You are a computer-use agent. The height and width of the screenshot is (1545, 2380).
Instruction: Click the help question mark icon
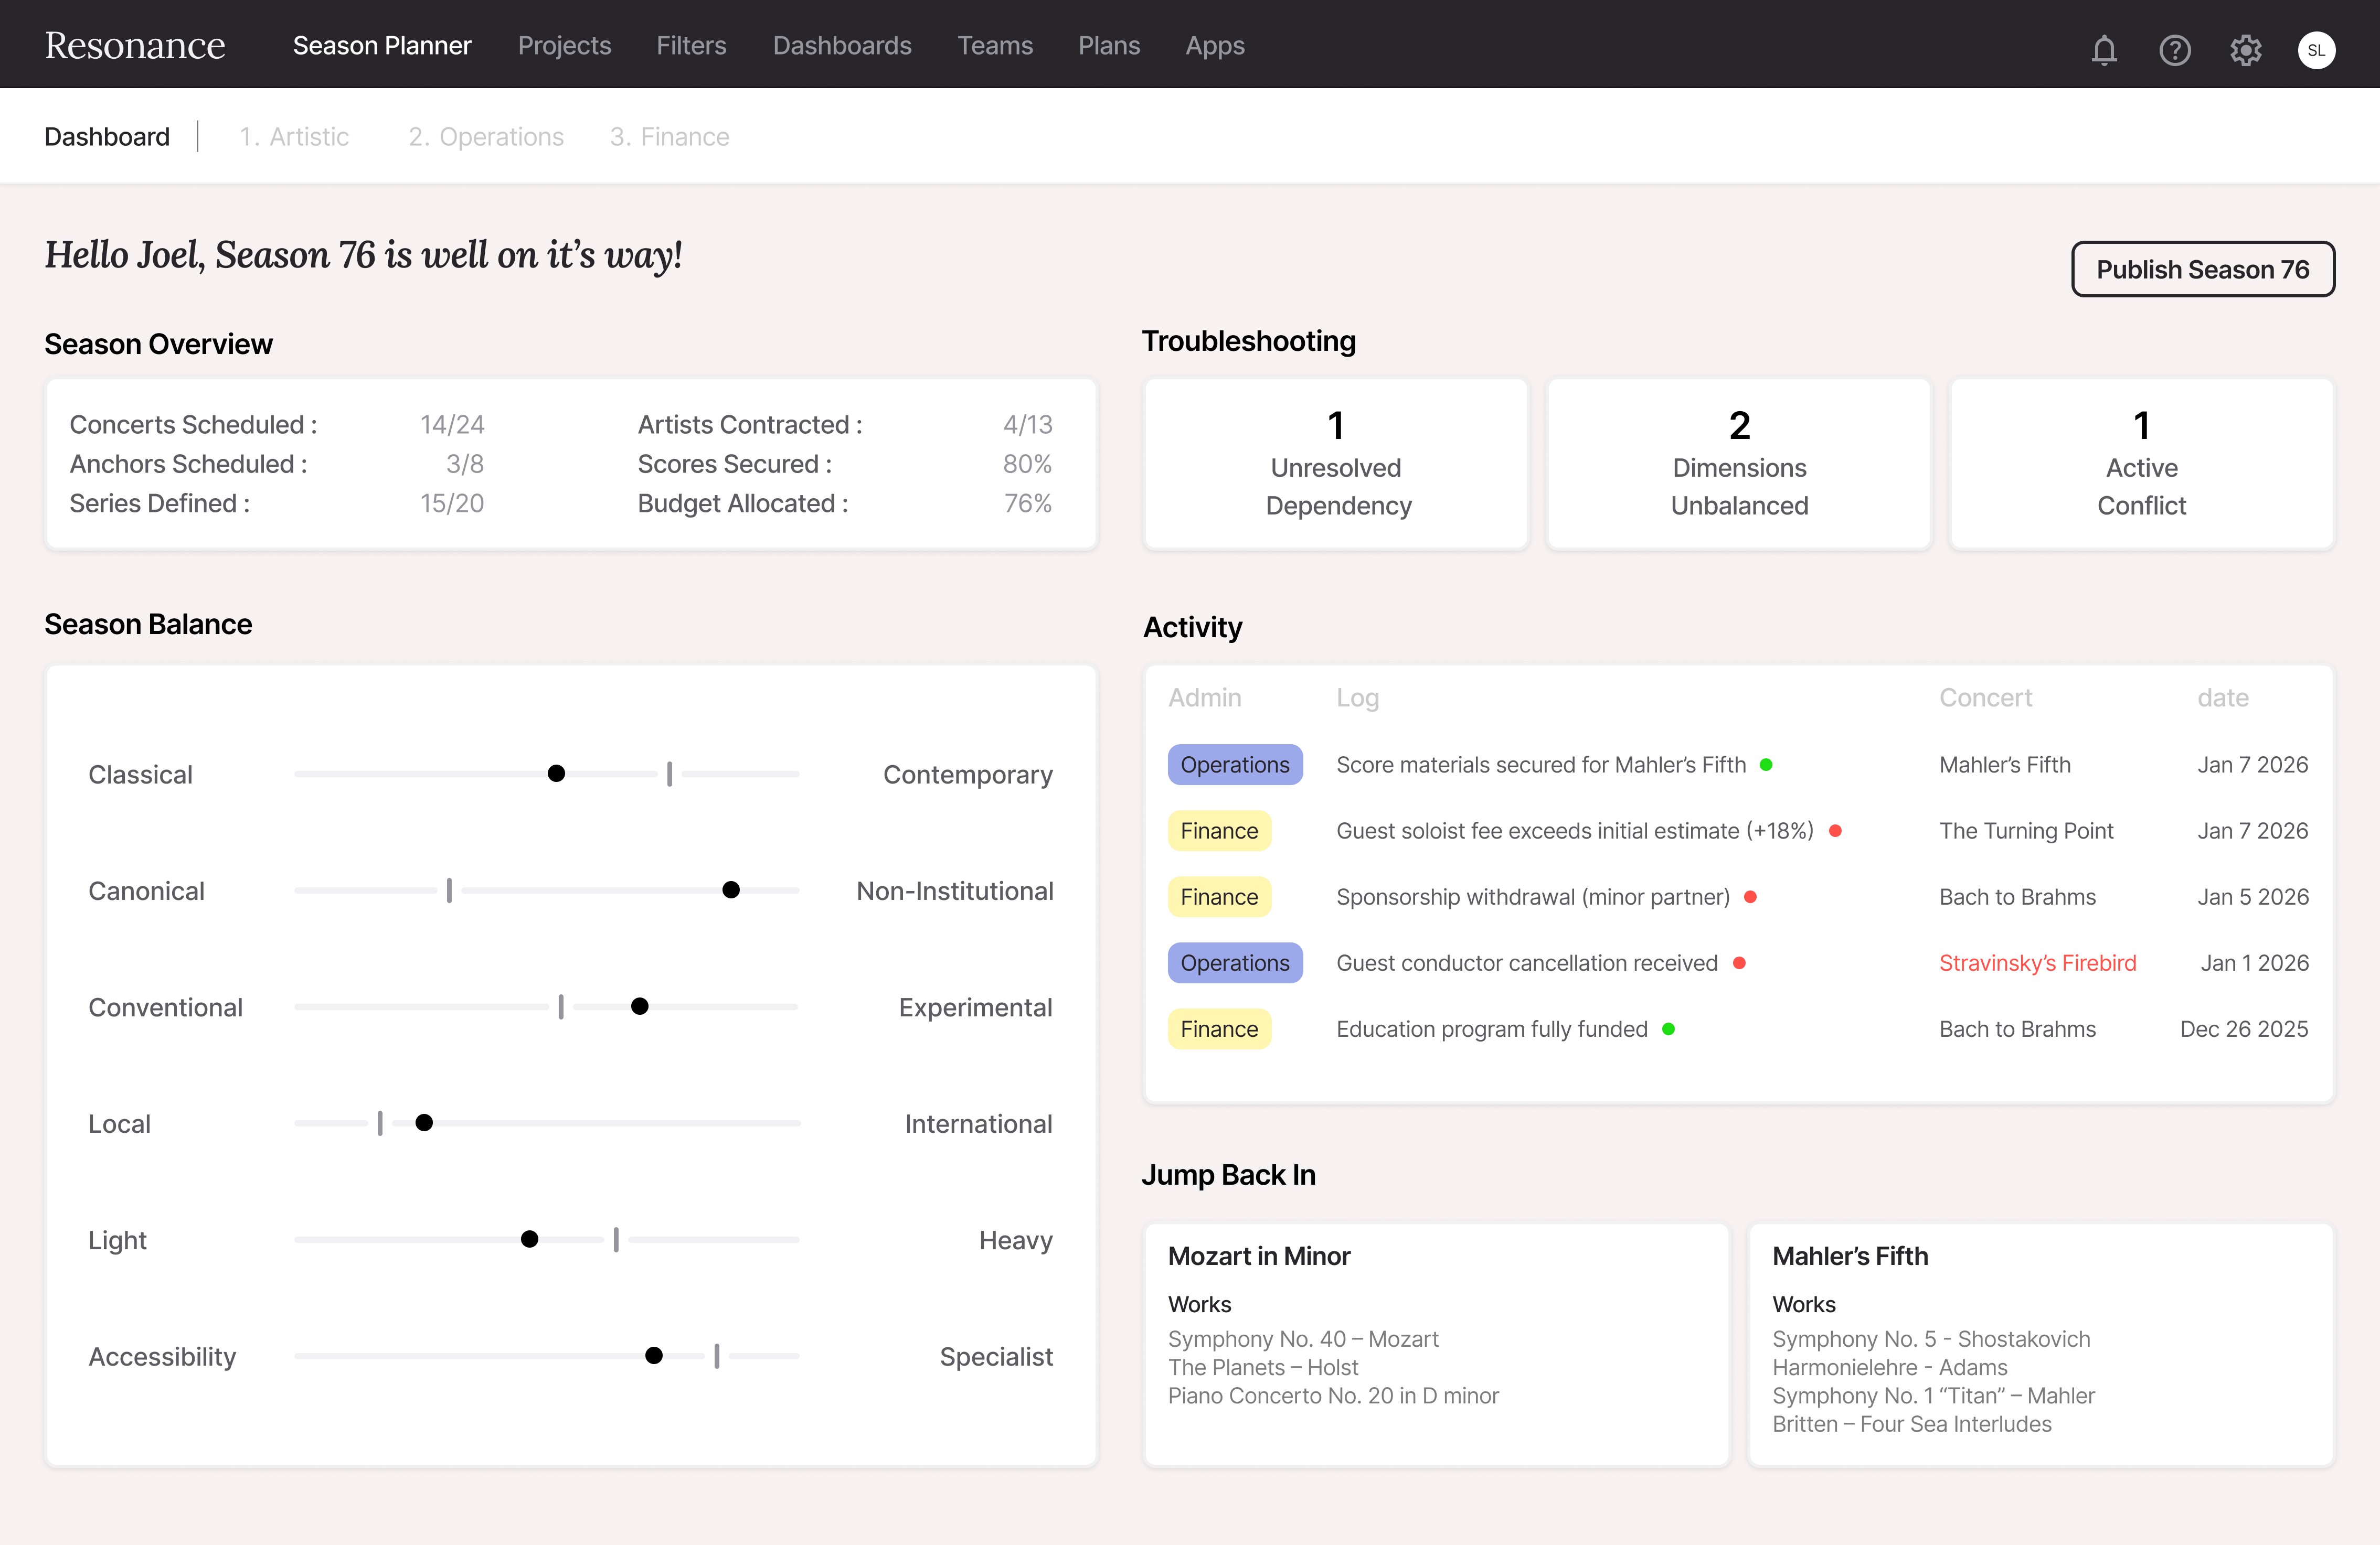point(2174,49)
